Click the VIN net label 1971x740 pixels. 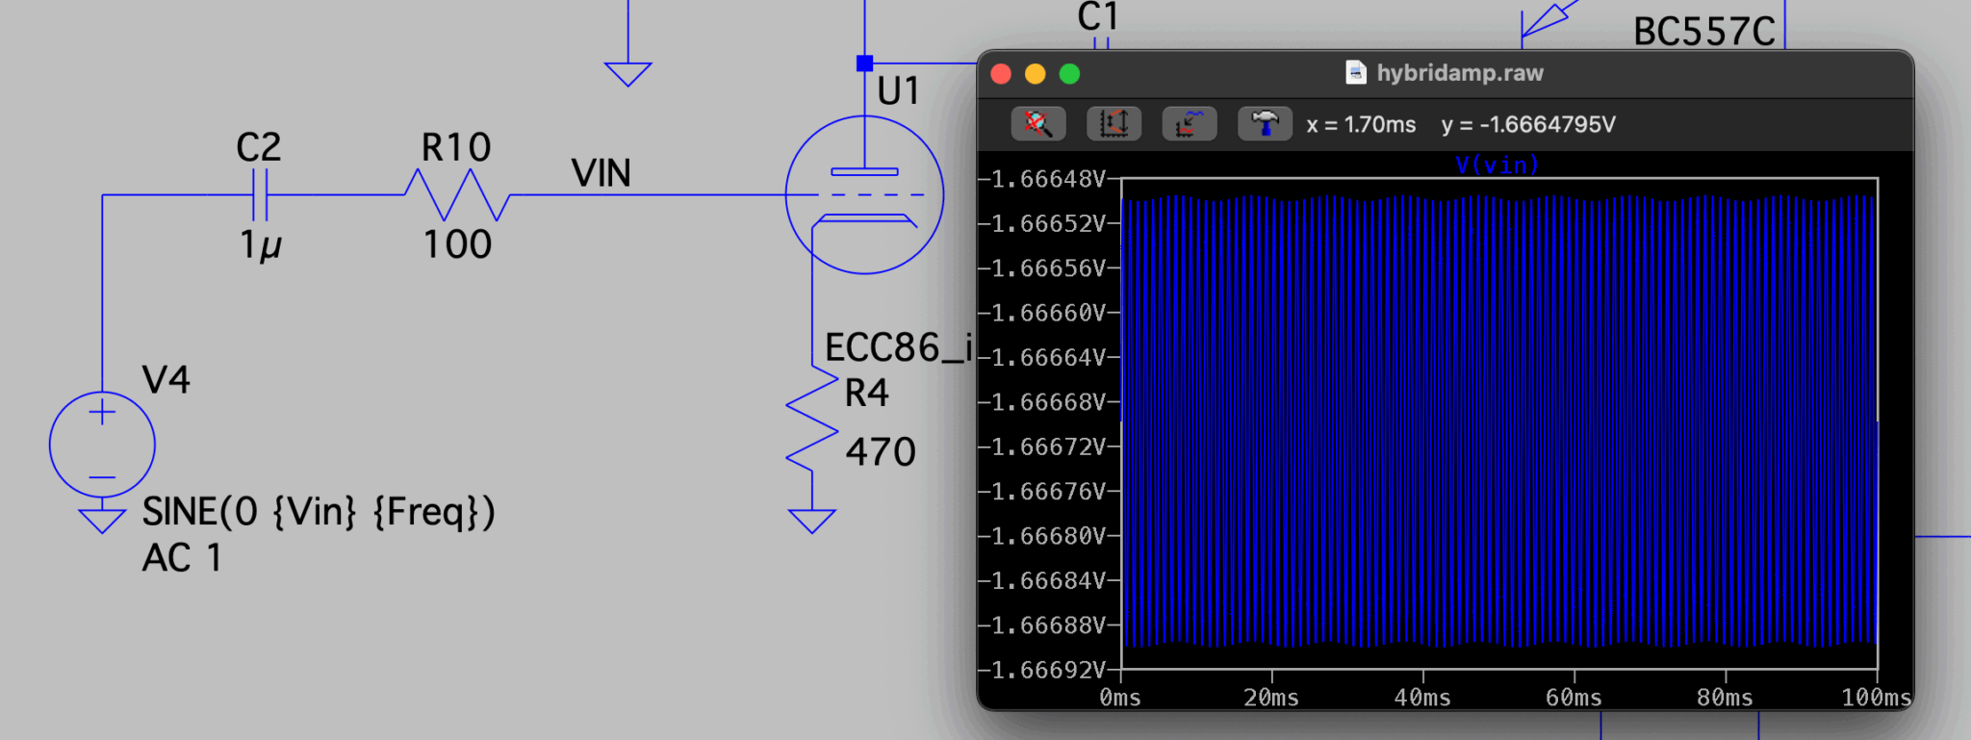601,174
